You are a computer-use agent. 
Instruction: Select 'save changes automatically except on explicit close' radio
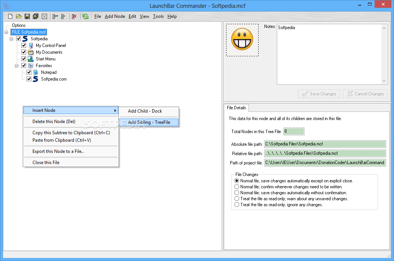237,181
